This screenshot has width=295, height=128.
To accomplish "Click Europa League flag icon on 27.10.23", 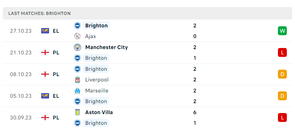I will pos(45,31).
